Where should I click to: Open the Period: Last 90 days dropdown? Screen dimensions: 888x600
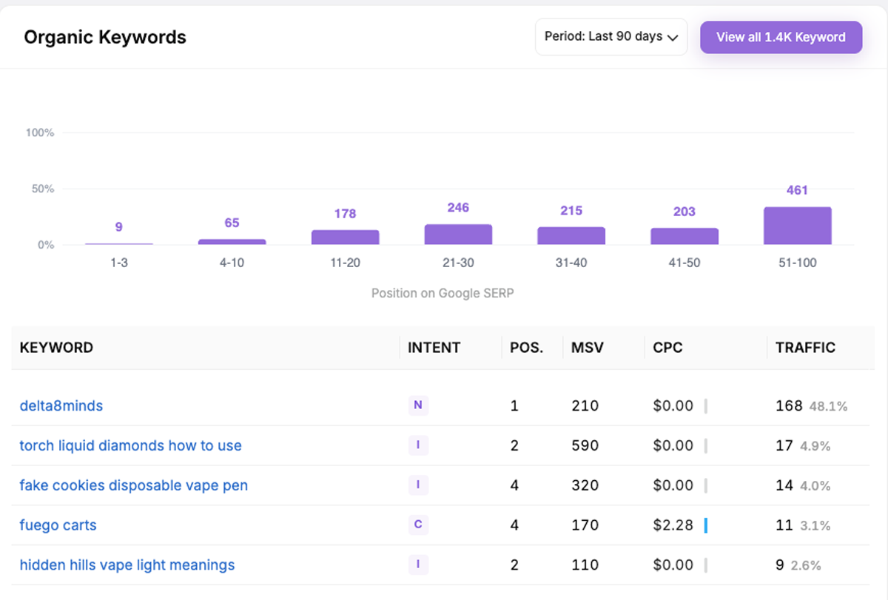point(611,37)
